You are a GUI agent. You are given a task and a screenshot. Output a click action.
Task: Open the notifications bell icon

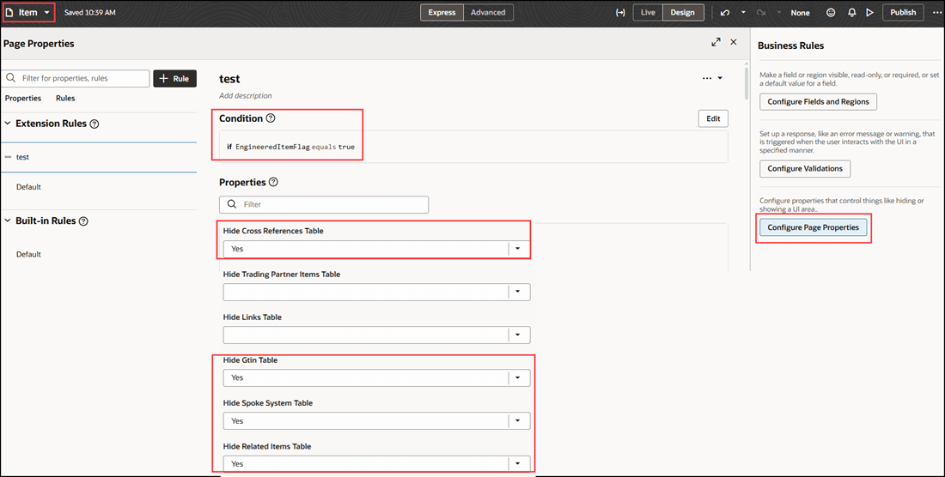pos(851,12)
